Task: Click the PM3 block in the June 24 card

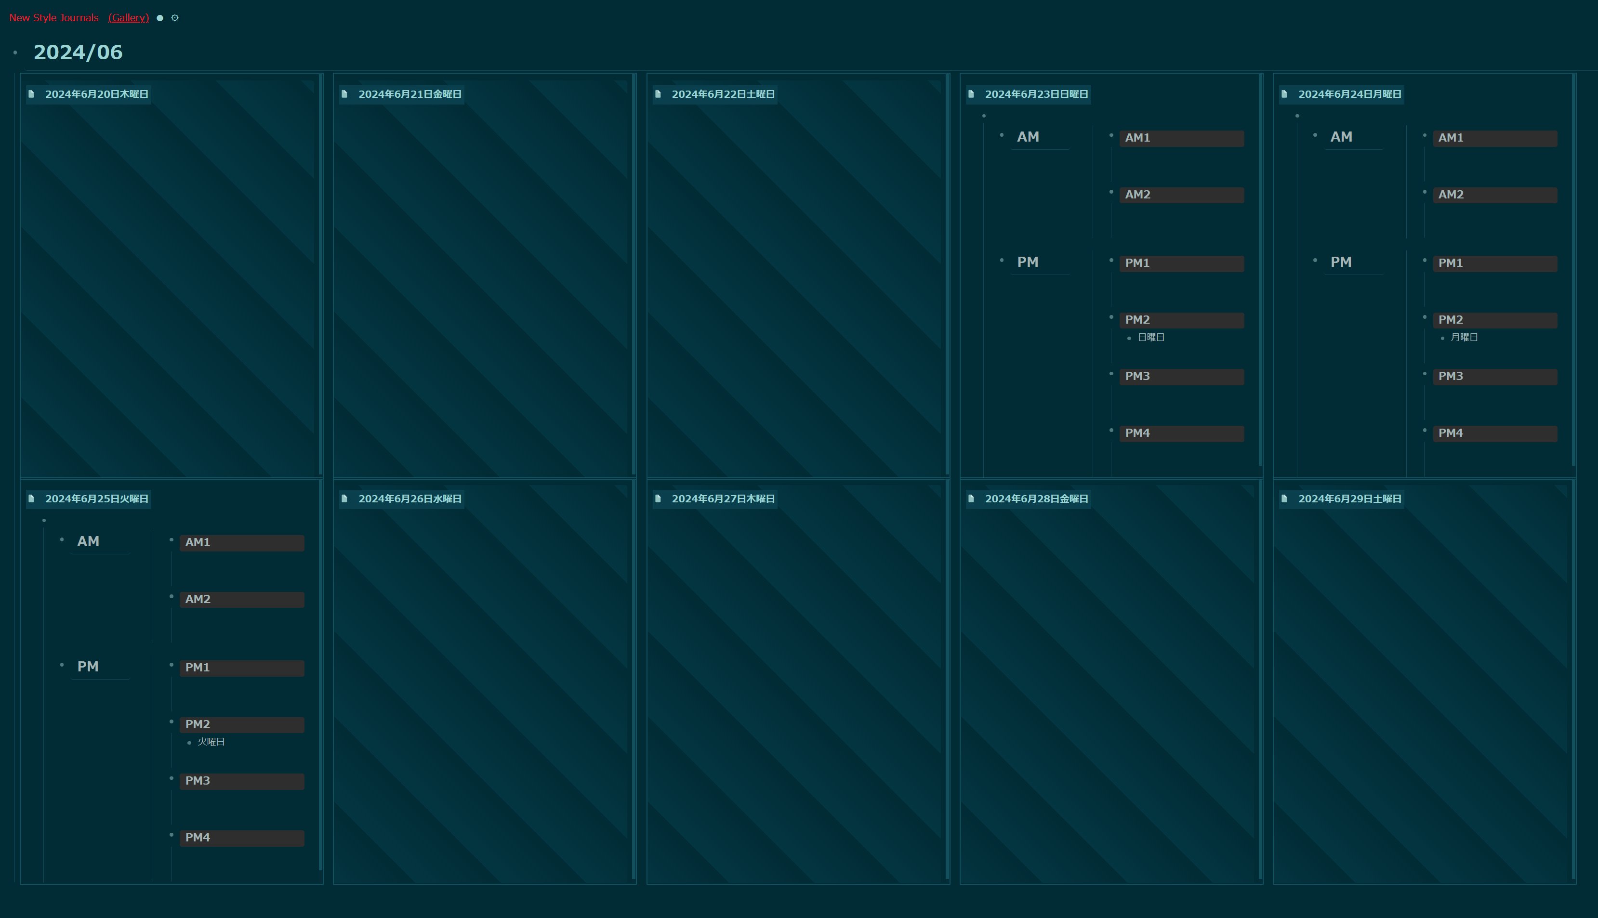Action: [1494, 377]
